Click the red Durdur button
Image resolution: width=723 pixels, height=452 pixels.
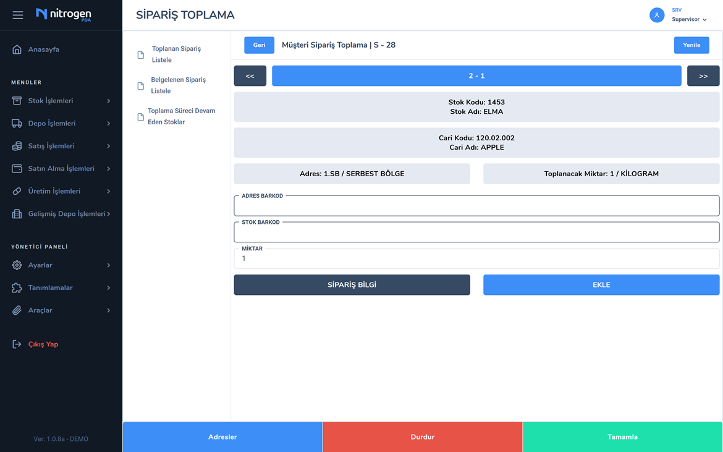point(422,437)
